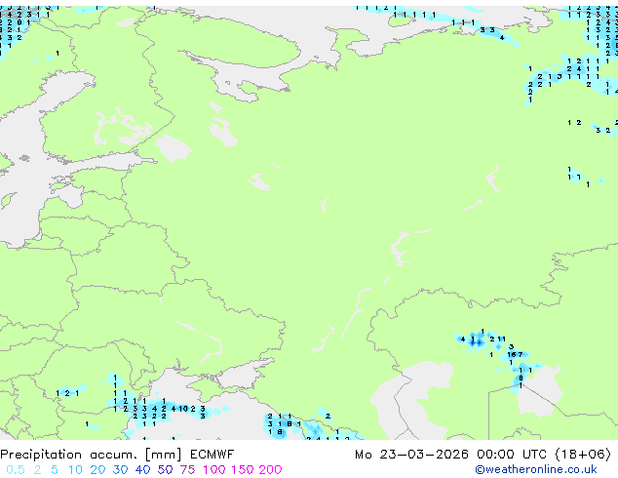This screenshot has width=618, height=478.
Task: Click the ©weatheronline.co.uk credit text
Action: tap(536, 469)
